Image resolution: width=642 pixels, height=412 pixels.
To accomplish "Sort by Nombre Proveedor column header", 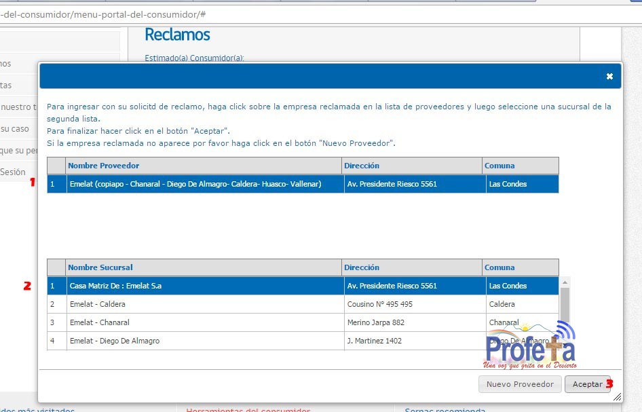I will (x=204, y=166).
